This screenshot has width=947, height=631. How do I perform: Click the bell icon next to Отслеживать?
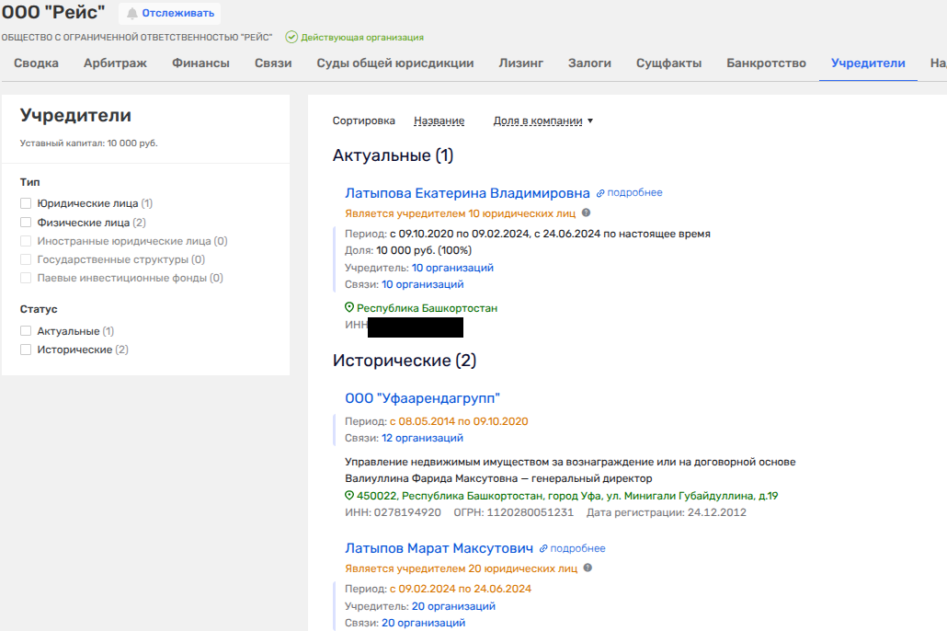132,13
